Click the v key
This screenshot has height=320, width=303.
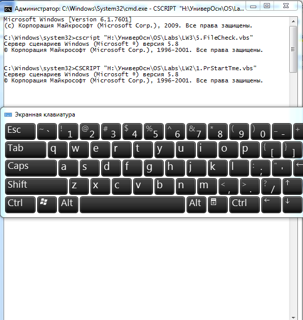tap(143, 186)
